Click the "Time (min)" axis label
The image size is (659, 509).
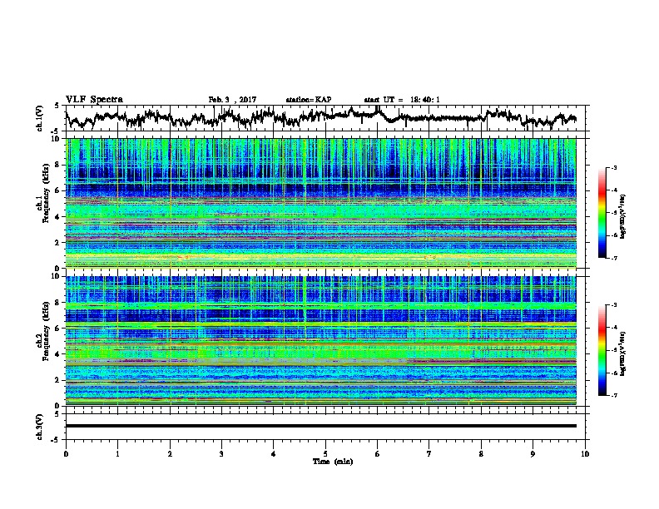click(333, 462)
